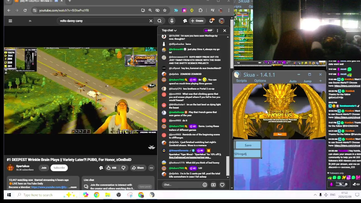The height and width of the screenshot is (203, 361).
Task: Open the Auto menu in Skua
Action: pyautogui.click(x=293, y=81)
